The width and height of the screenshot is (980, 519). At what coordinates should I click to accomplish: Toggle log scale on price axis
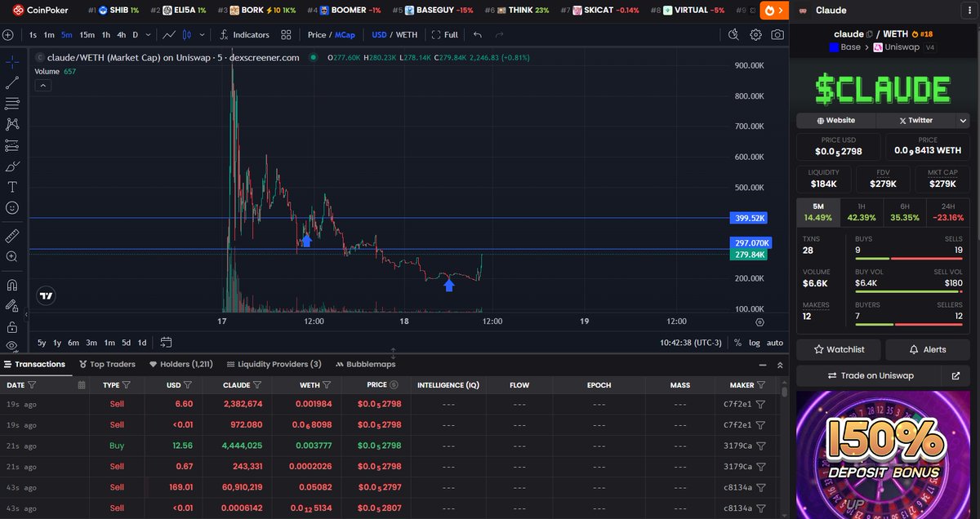[x=754, y=343]
